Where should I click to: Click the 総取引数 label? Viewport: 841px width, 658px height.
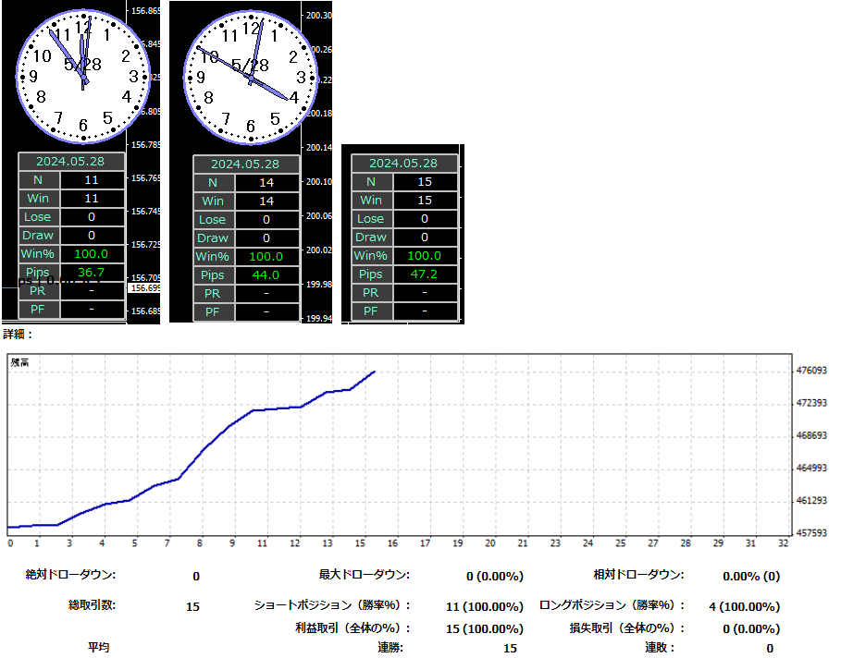(x=92, y=606)
